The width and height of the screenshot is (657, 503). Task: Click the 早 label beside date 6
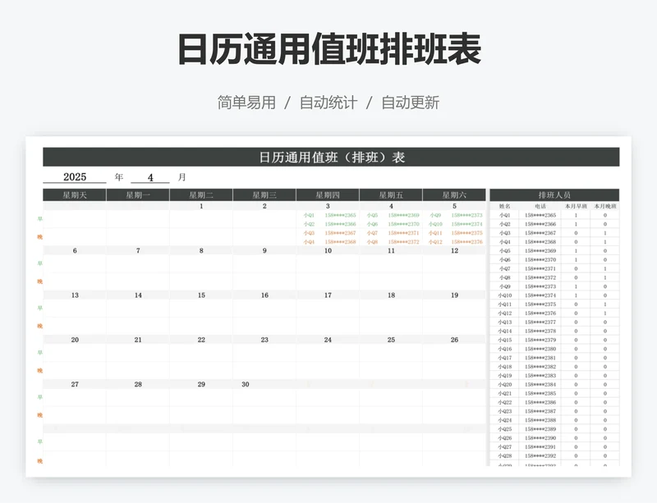39,263
